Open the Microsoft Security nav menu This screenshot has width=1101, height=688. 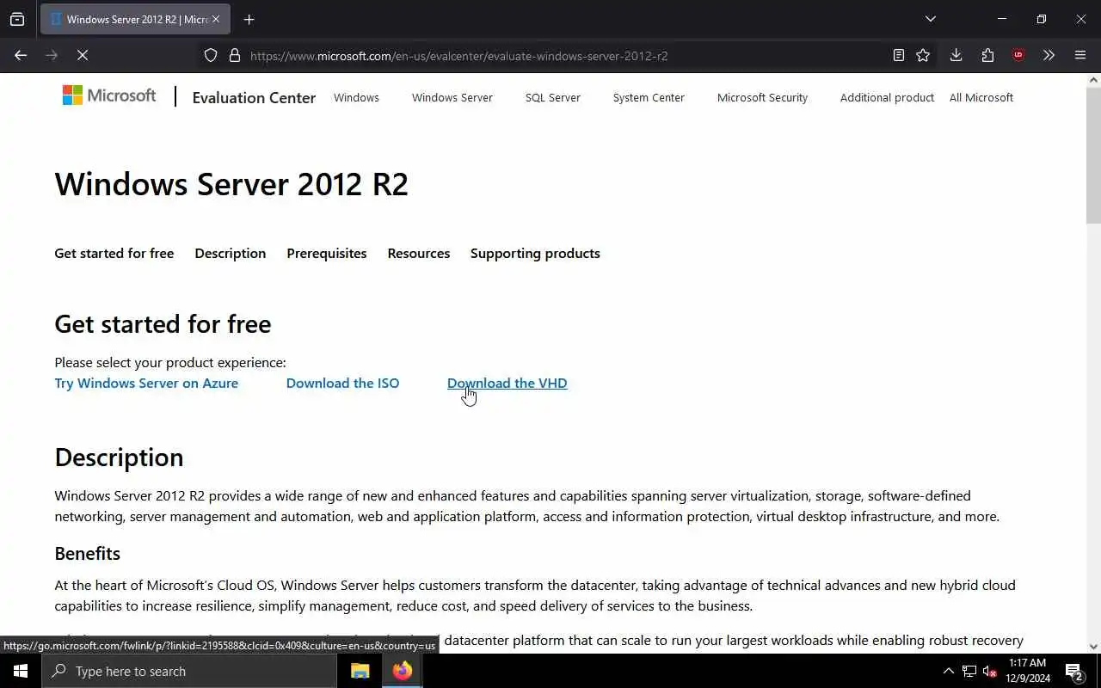tap(762, 97)
